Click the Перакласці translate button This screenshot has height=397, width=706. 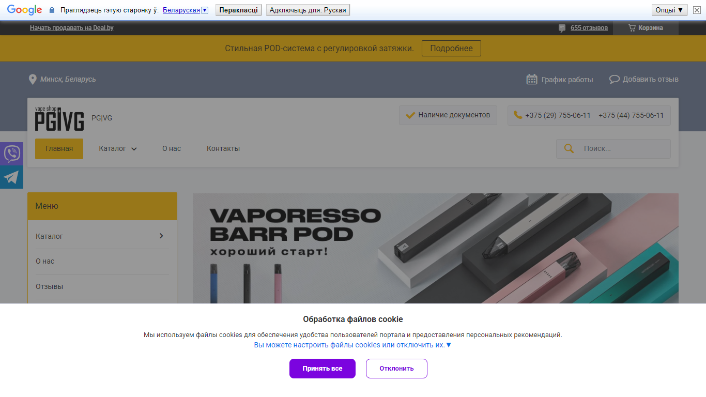pyautogui.click(x=238, y=10)
